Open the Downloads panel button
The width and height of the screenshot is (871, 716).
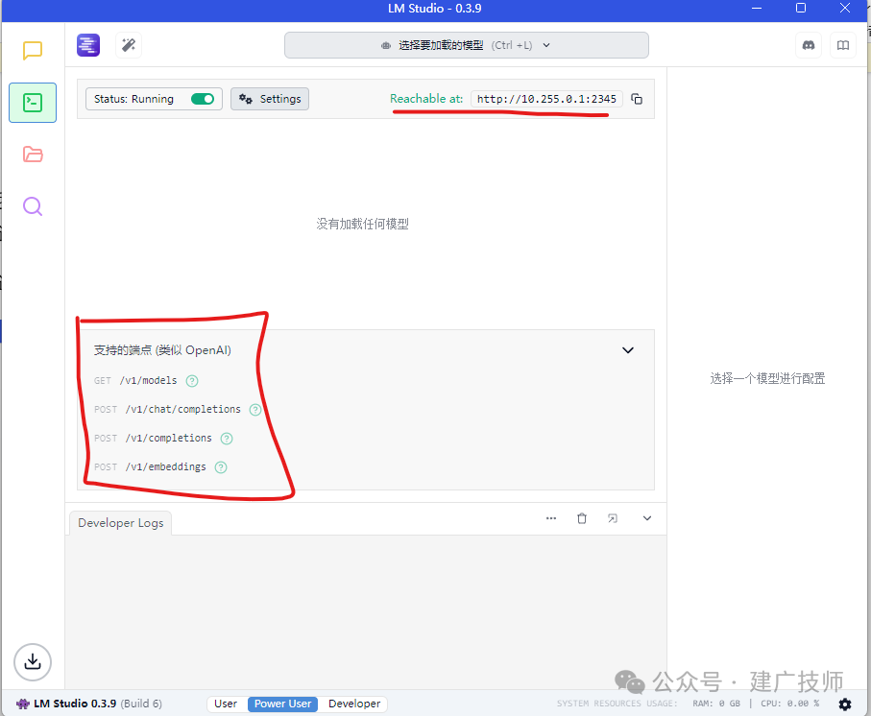[33, 661]
